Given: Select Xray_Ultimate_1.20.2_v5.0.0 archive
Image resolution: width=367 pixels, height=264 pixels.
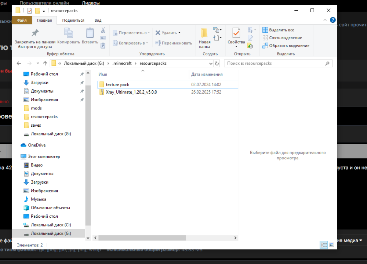Looking at the screenshot, I should point(168,92).
